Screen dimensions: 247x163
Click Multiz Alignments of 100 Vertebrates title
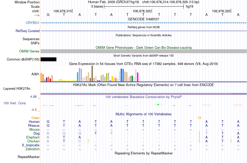144,114
